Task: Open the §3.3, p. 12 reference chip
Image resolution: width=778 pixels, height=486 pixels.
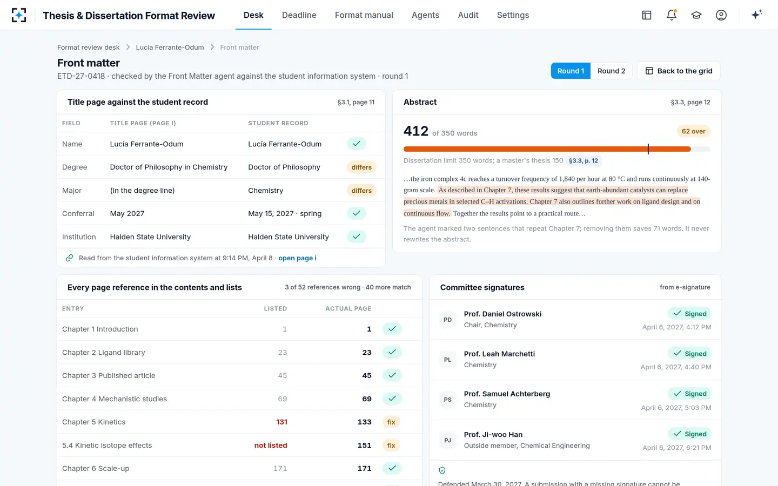Action: [583, 160]
